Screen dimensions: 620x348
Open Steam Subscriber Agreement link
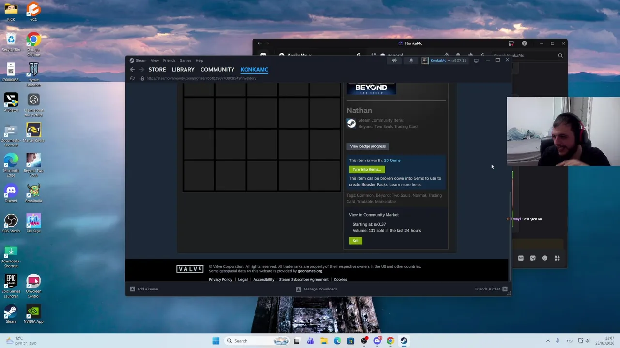[304, 279]
